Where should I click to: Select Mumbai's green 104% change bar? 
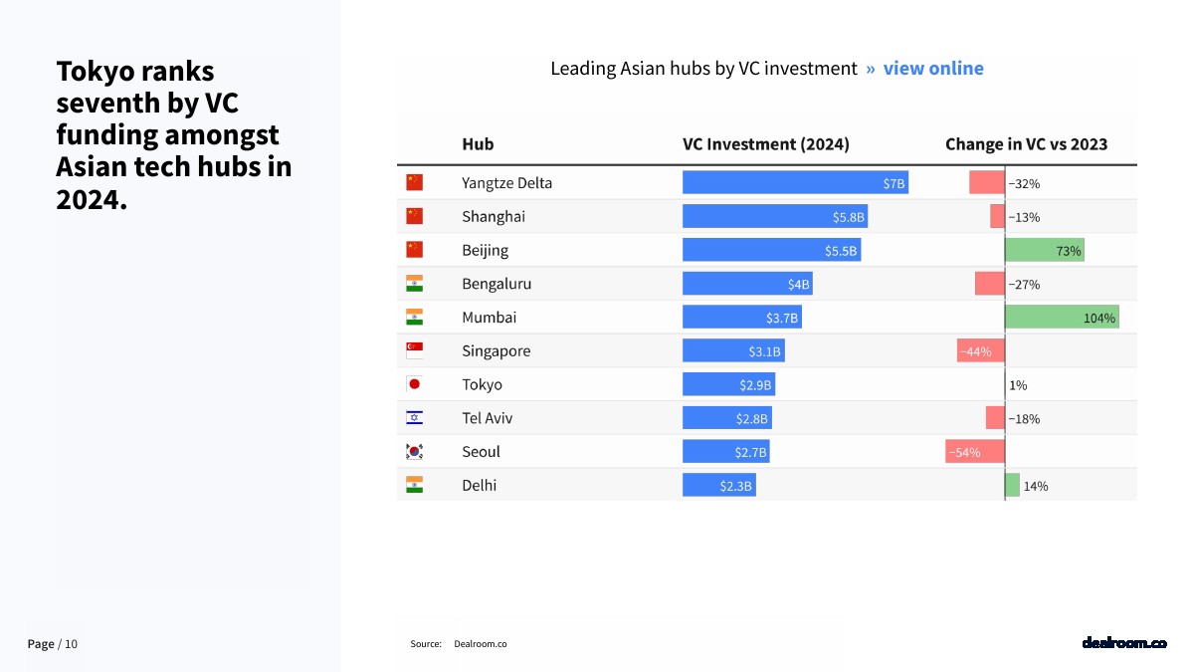(1062, 318)
